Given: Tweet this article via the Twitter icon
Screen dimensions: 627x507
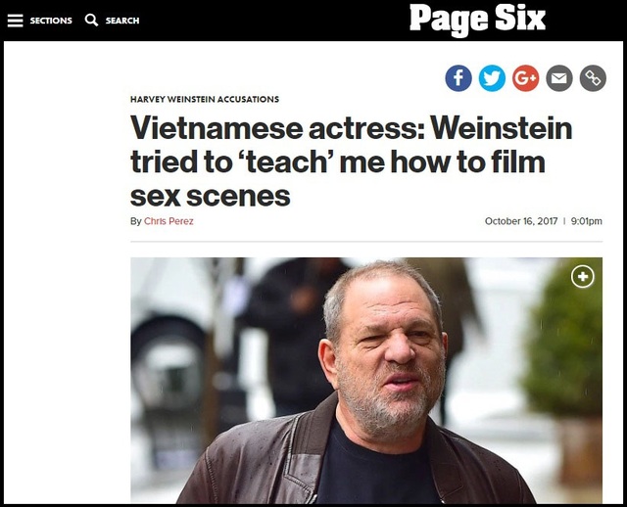Looking at the screenshot, I should click(x=492, y=78).
